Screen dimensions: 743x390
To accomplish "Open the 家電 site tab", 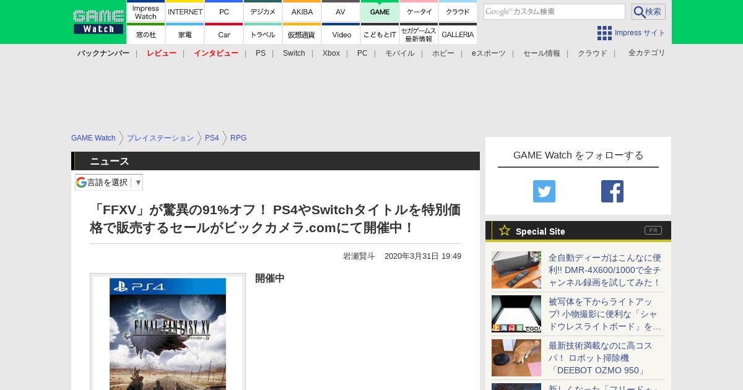I will 185,34.
